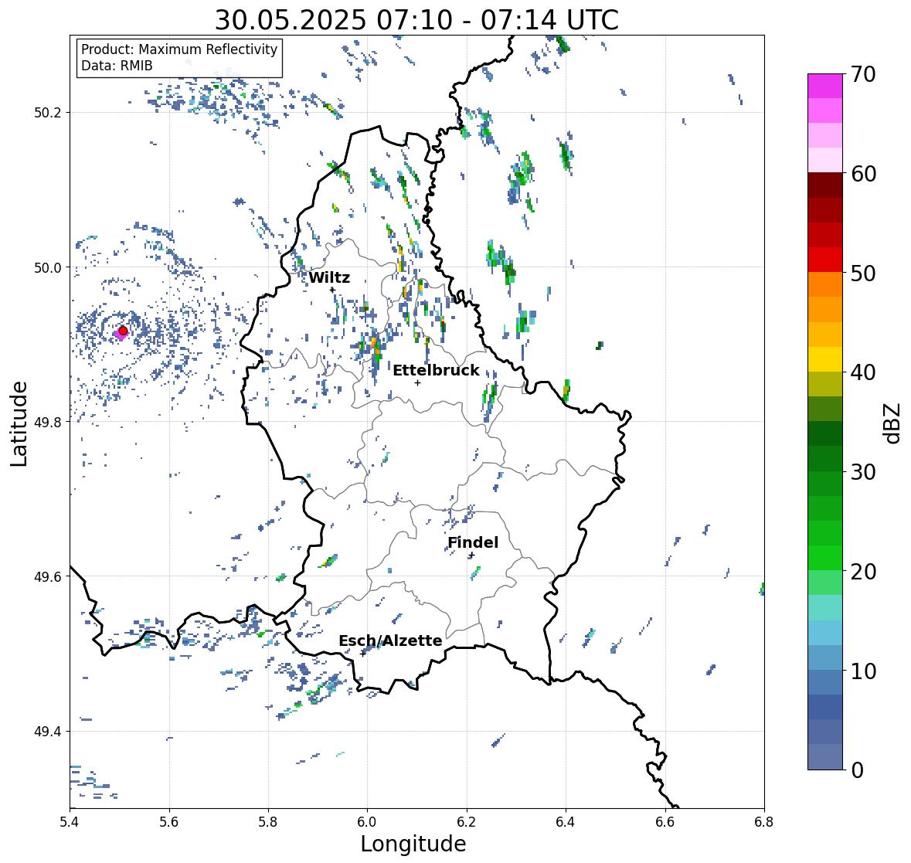The image size is (911, 863).
Task: Click the 30 value on the colorbar
Action: pos(863,472)
